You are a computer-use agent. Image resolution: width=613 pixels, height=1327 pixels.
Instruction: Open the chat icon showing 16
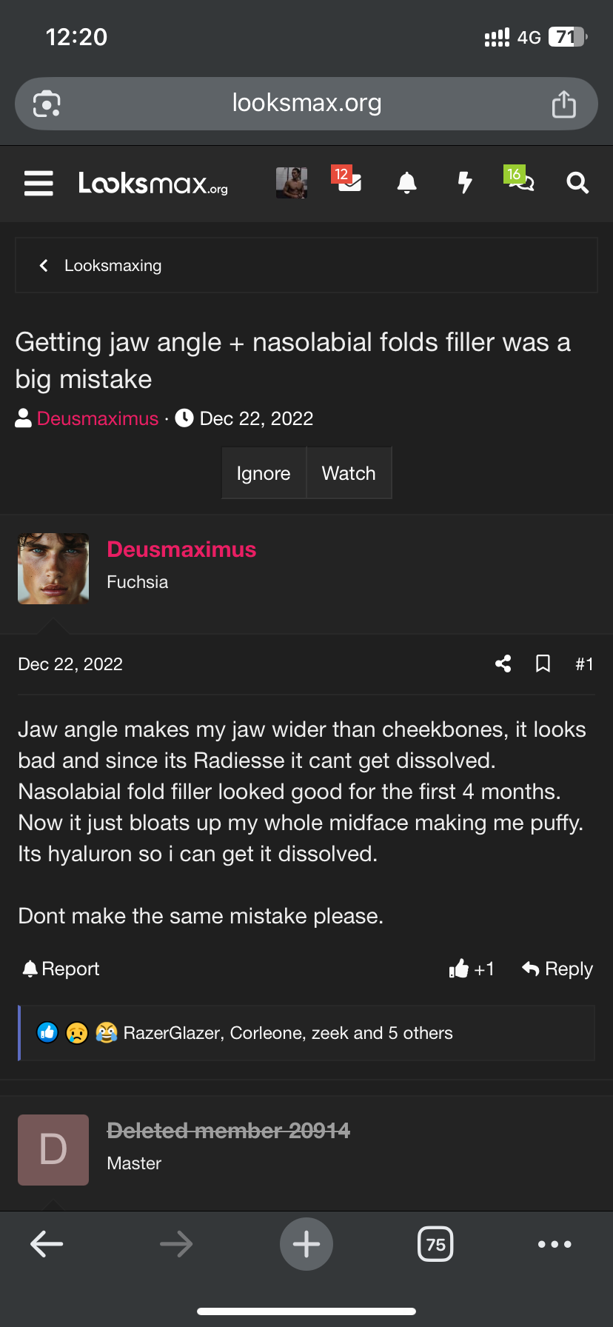(520, 180)
